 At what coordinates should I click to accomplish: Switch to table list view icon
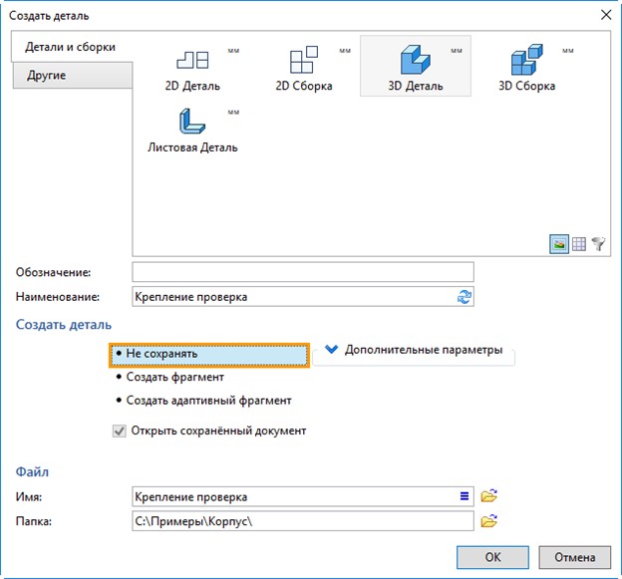pyautogui.click(x=579, y=244)
